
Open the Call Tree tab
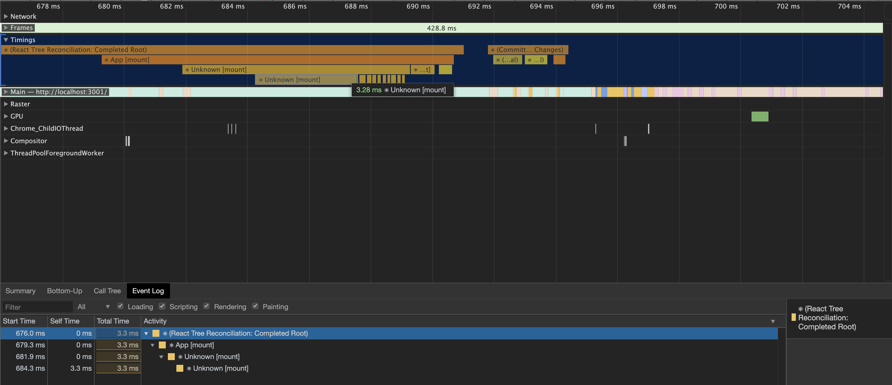(x=107, y=291)
